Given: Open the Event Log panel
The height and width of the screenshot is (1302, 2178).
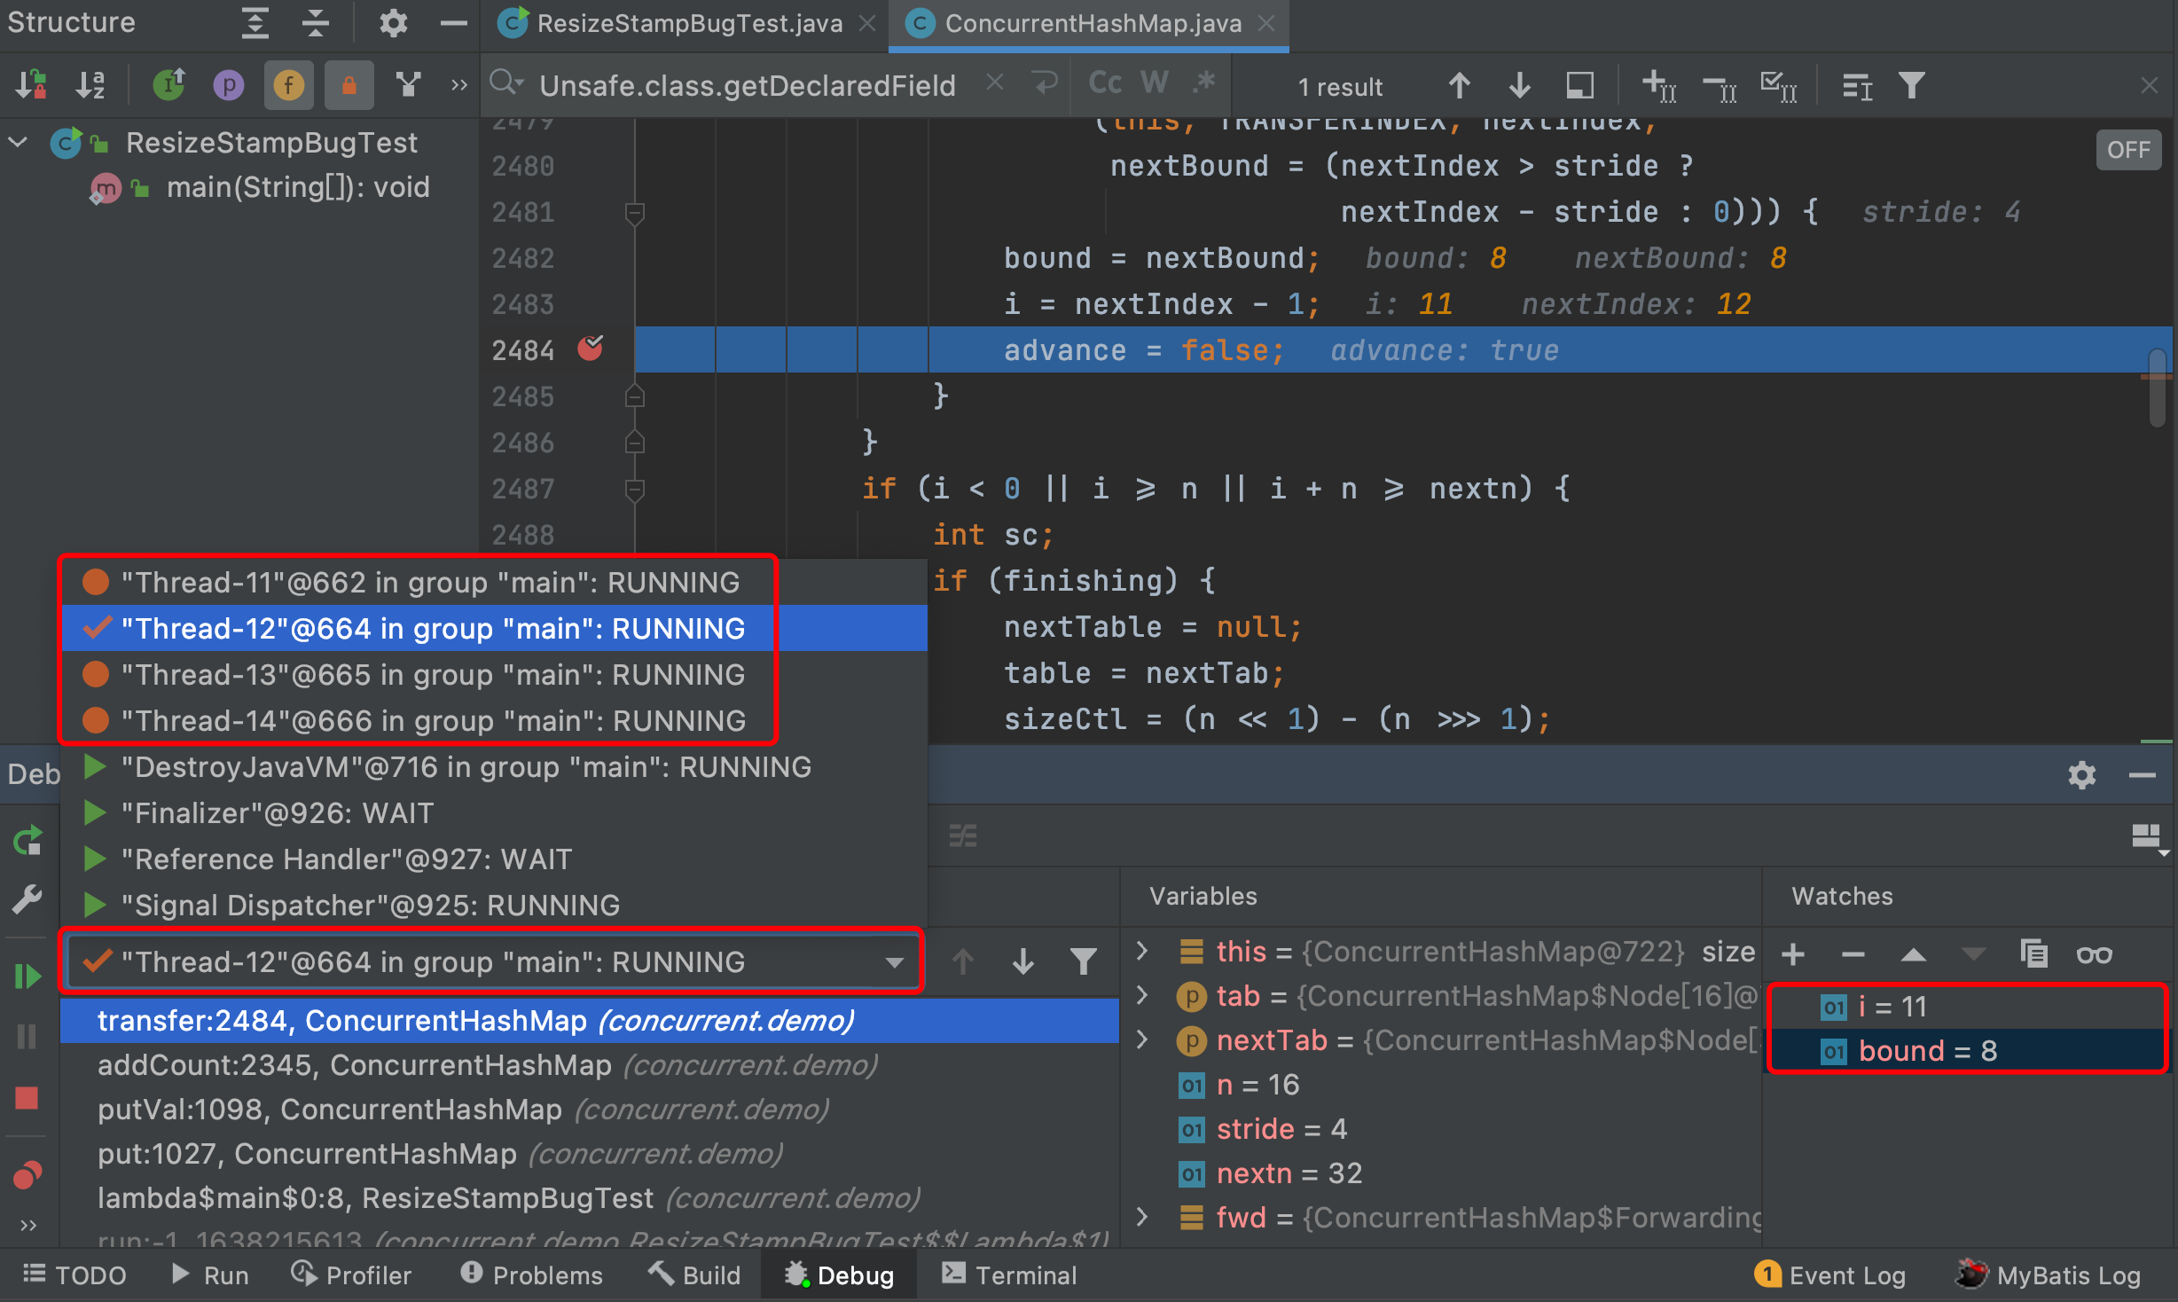Looking at the screenshot, I should coord(1832,1275).
